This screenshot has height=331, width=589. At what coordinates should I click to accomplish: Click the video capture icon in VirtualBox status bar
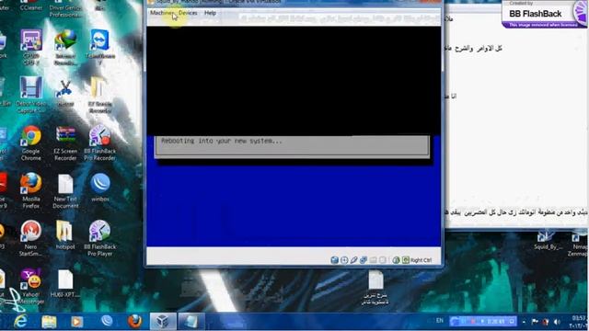pyautogui.click(x=383, y=260)
